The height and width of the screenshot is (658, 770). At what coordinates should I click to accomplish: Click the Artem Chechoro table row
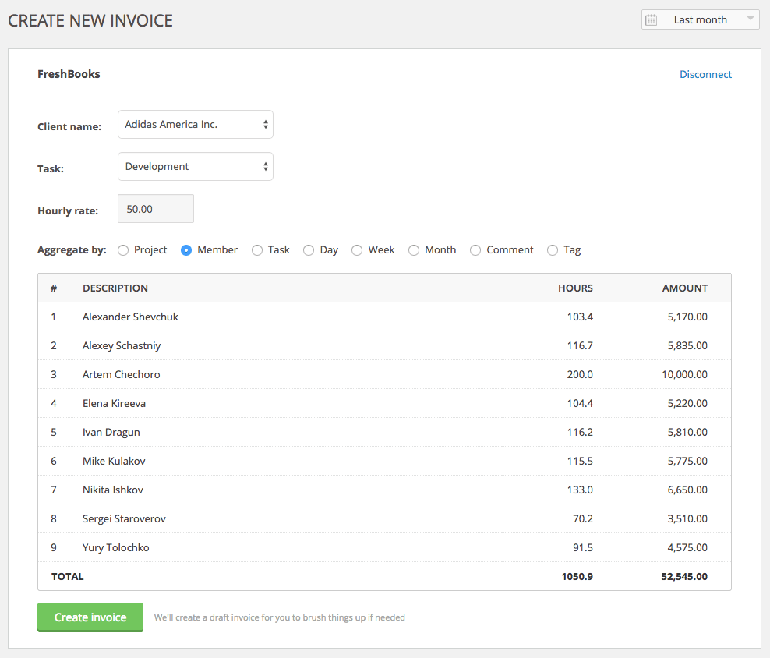click(384, 374)
